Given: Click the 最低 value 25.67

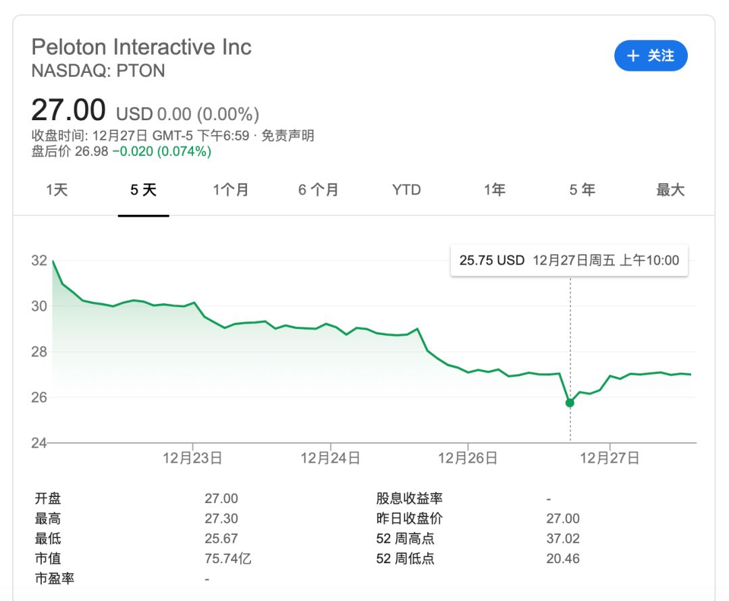Looking at the screenshot, I should (x=221, y=539).
